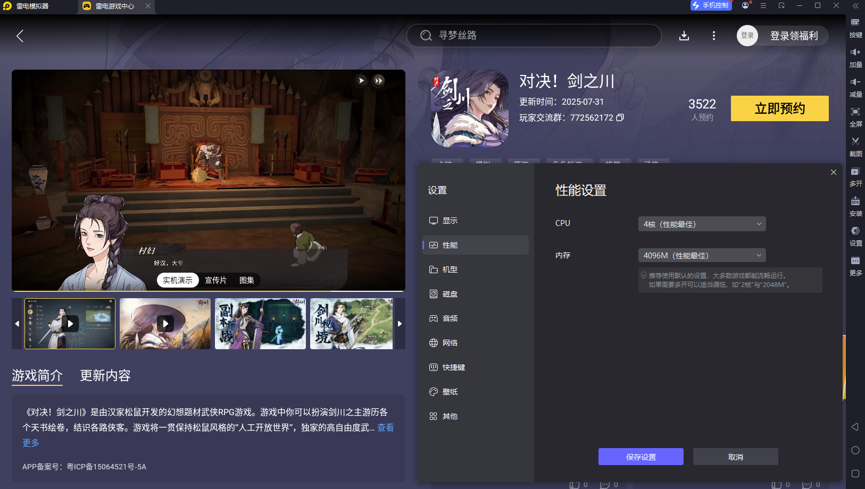The height and width of the screenshot is (489, 865).
Task: Expand the CPU cores dropdown
Action: pyautogui.click(x=702, y=224)
